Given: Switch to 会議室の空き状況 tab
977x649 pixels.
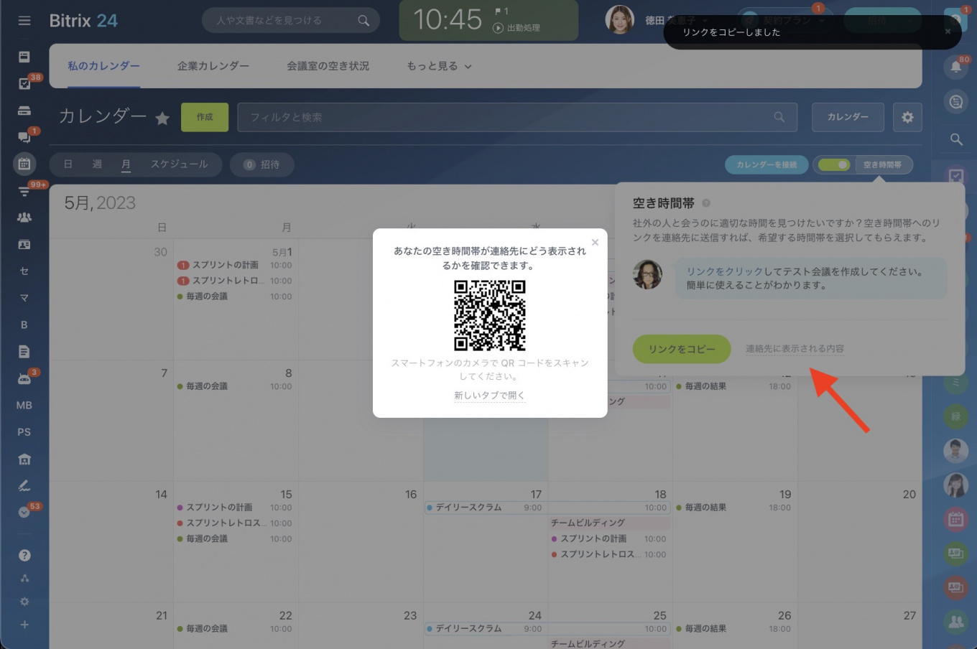Looking at the screenshot, I should (x=328, y=66).
